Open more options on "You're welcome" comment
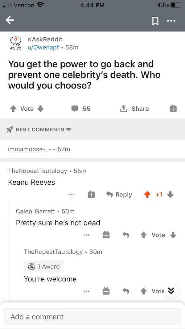This screenshot has width=185, height=329. tap(86, 291)
